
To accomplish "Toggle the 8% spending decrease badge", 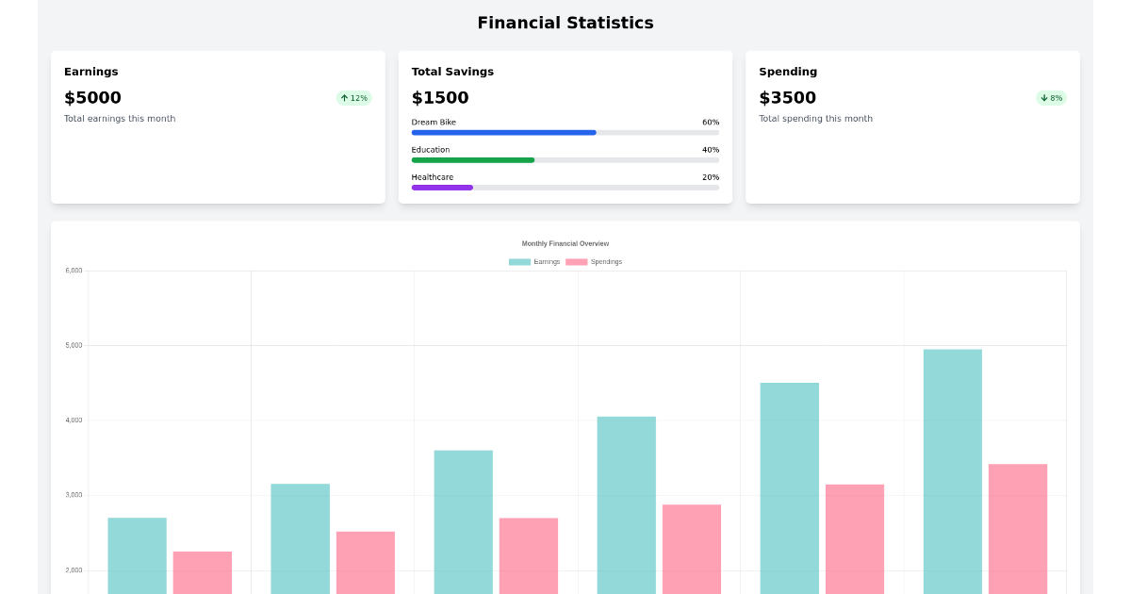I will tap(1051, 97).
